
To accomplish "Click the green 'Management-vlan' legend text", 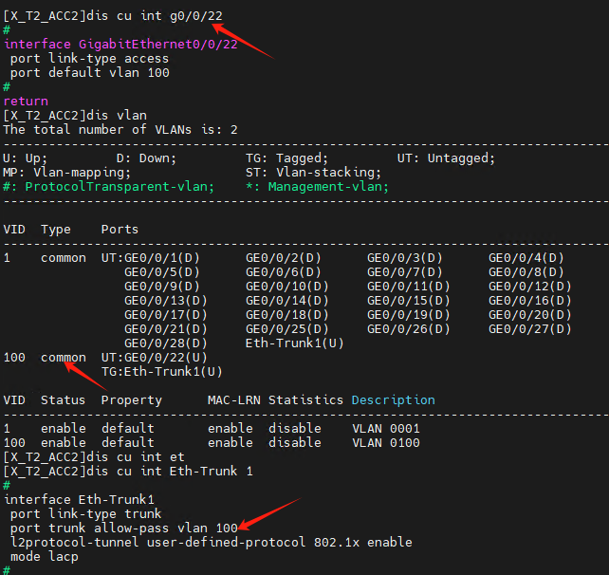I will [328, 187].
